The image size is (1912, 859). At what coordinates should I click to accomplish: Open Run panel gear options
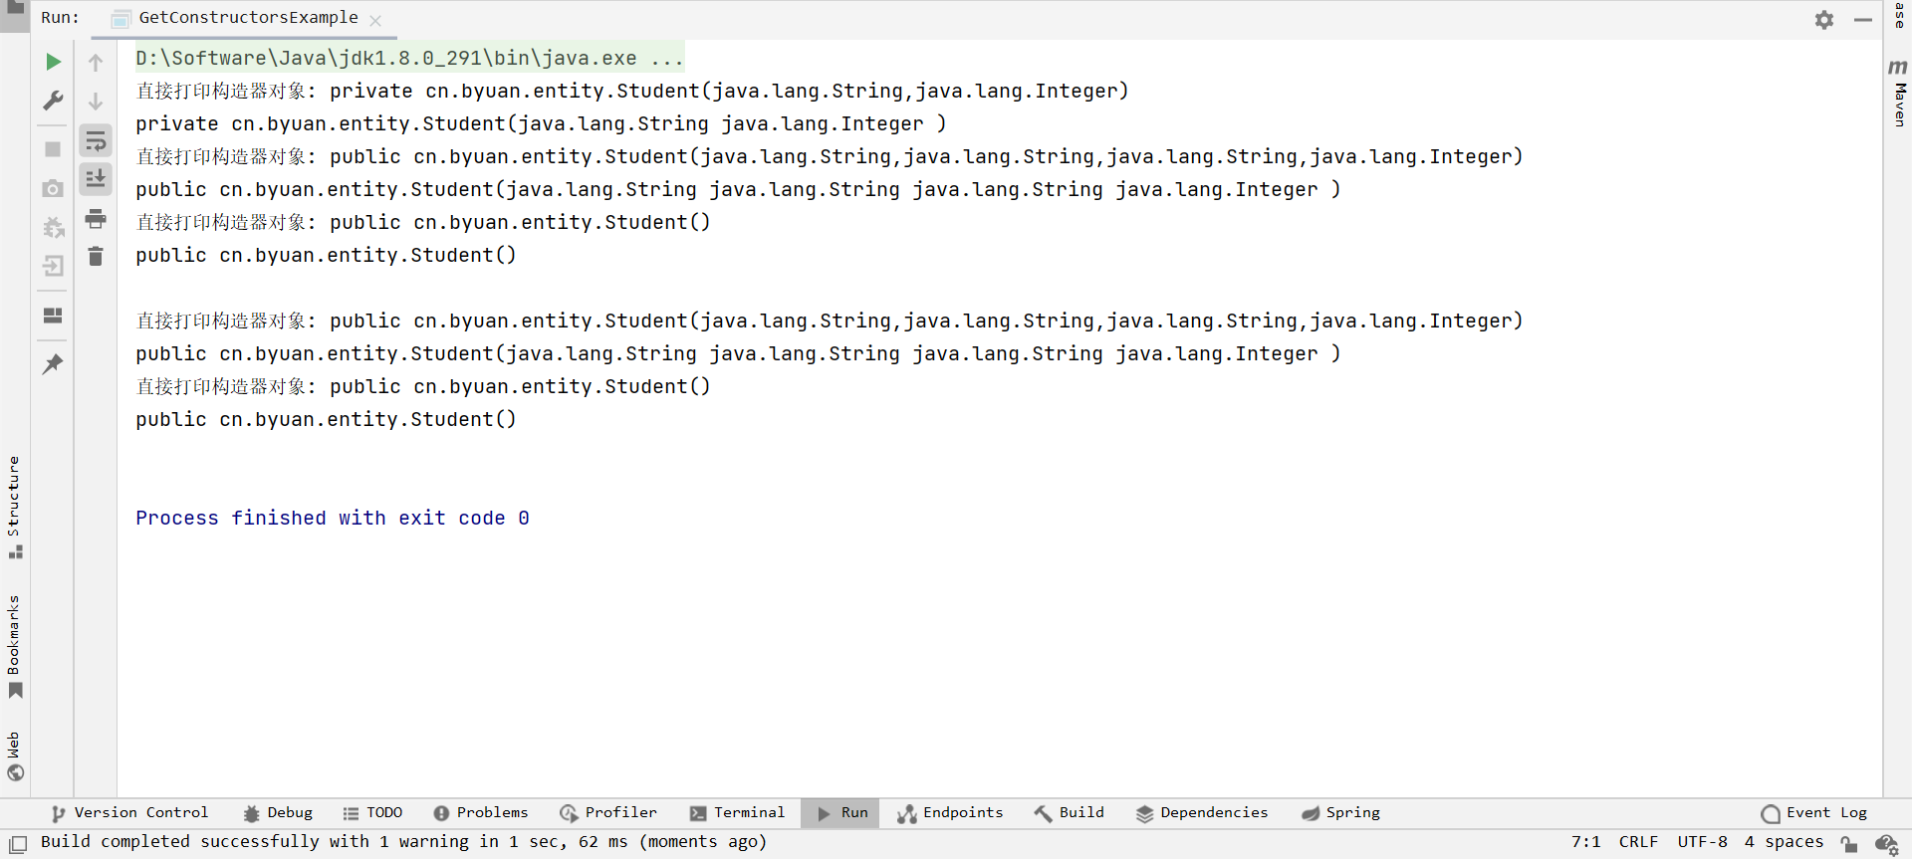(x=1824, y=20)
